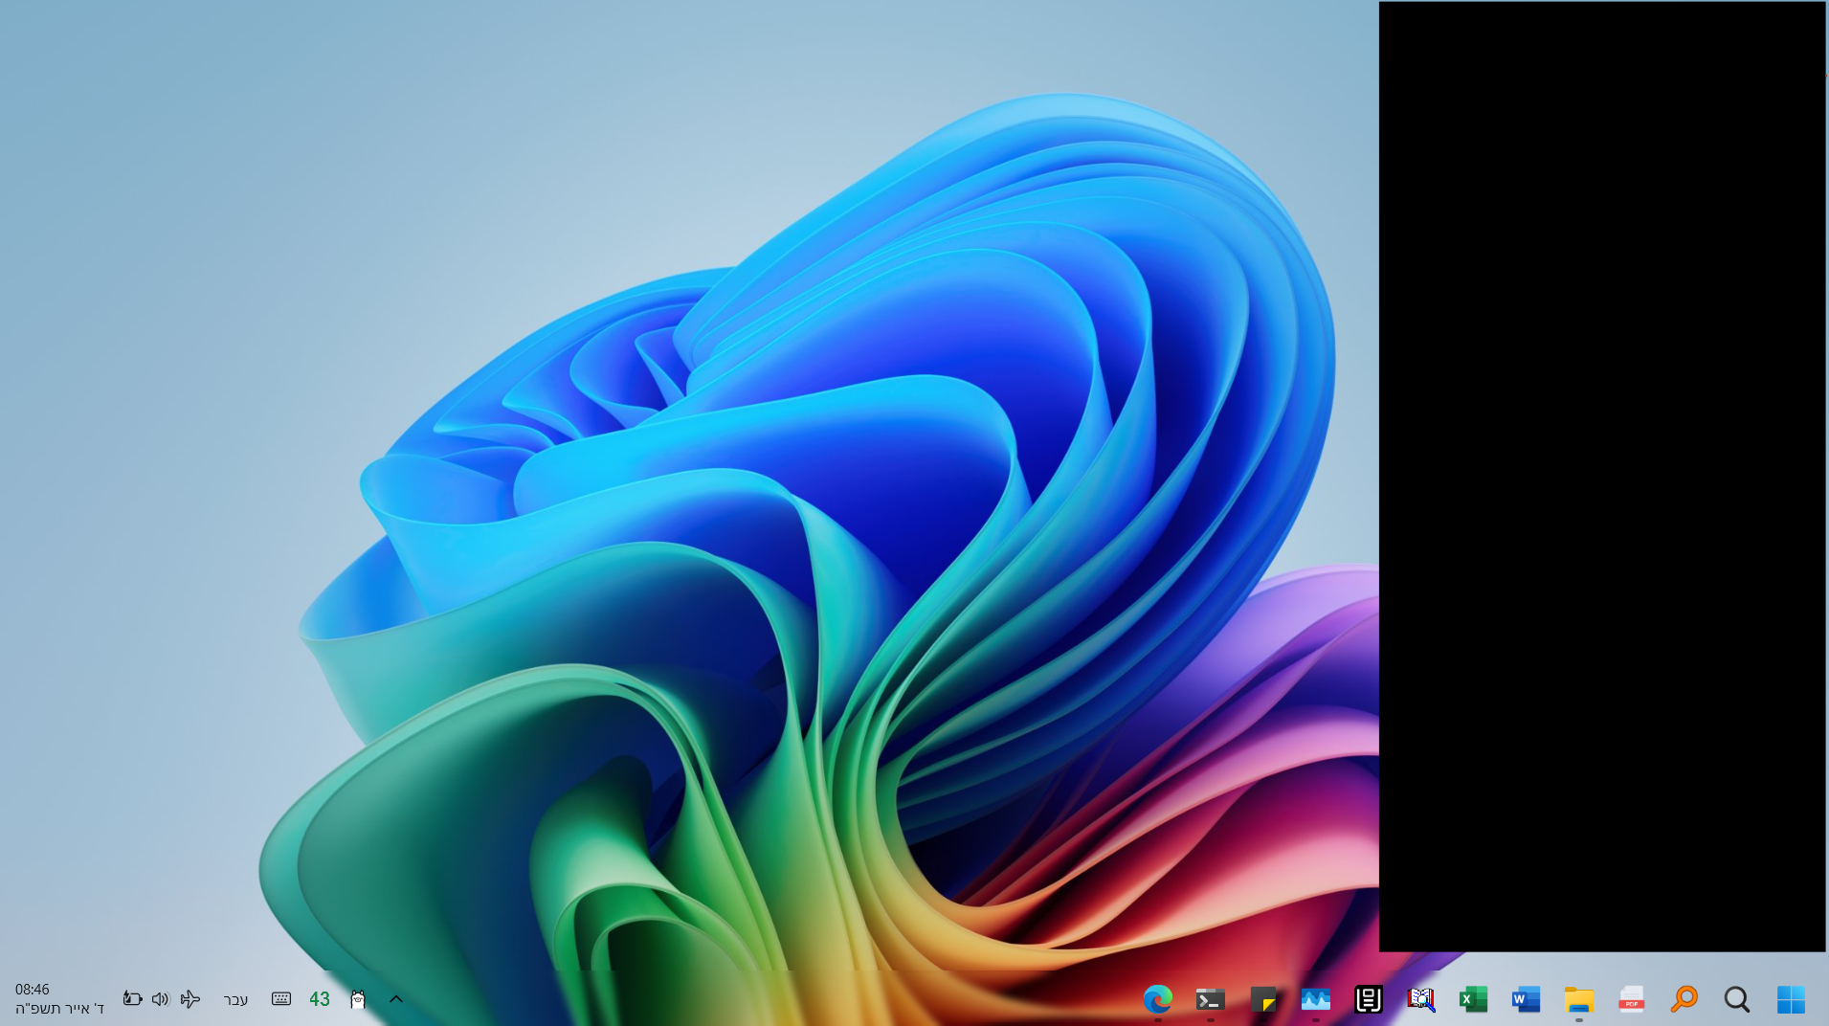The image size is (1829, 1026).
Task: Switch to the blue waveform monitor app
Action: pos(1315,999)
